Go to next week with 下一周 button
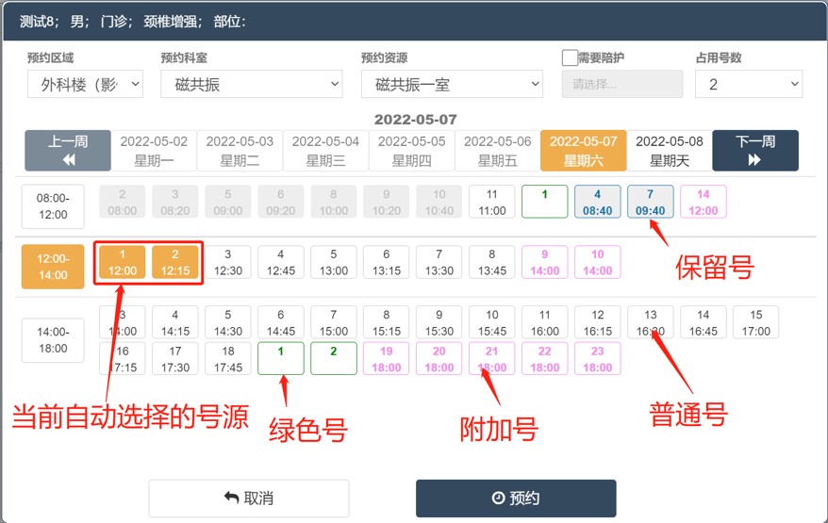The height and width of the screenshot is (523, 828). [x=754, y=151]
